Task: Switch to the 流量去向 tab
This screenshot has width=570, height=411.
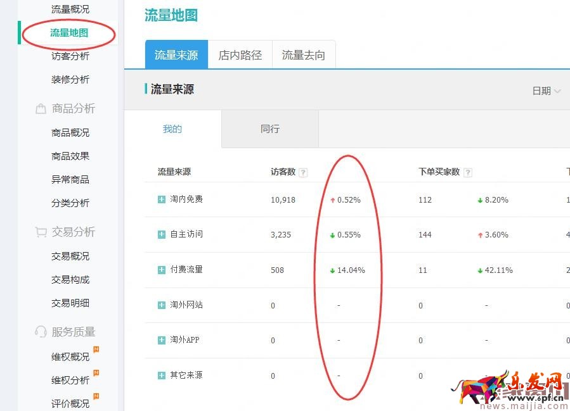Action: point(304,54)
